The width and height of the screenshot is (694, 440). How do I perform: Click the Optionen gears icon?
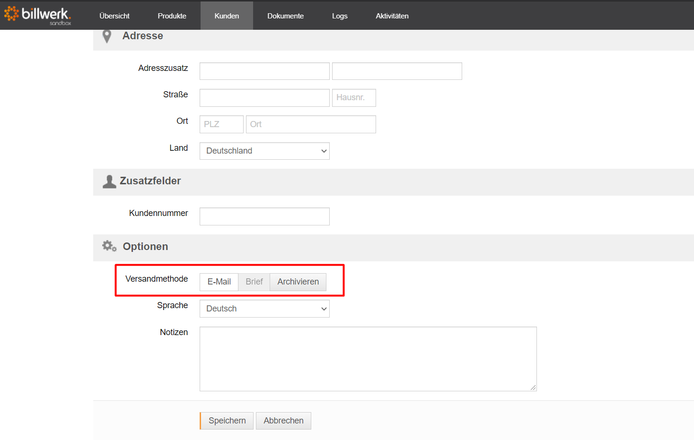[109, 246]
